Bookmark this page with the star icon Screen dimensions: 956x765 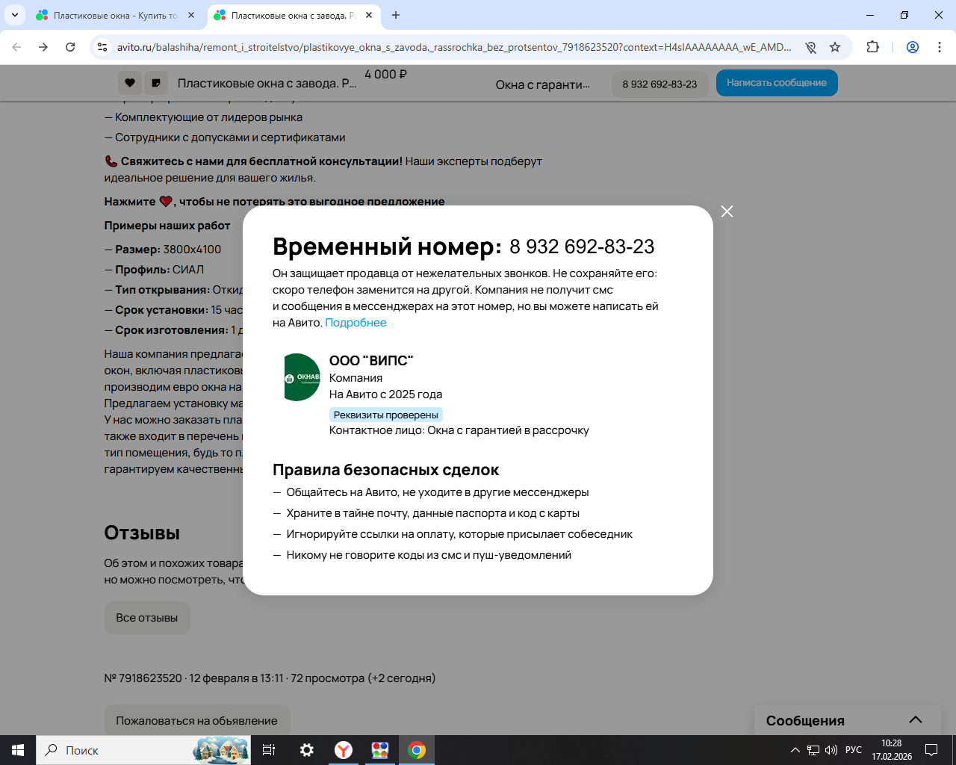pyautogui.click(x=835, y=47)
